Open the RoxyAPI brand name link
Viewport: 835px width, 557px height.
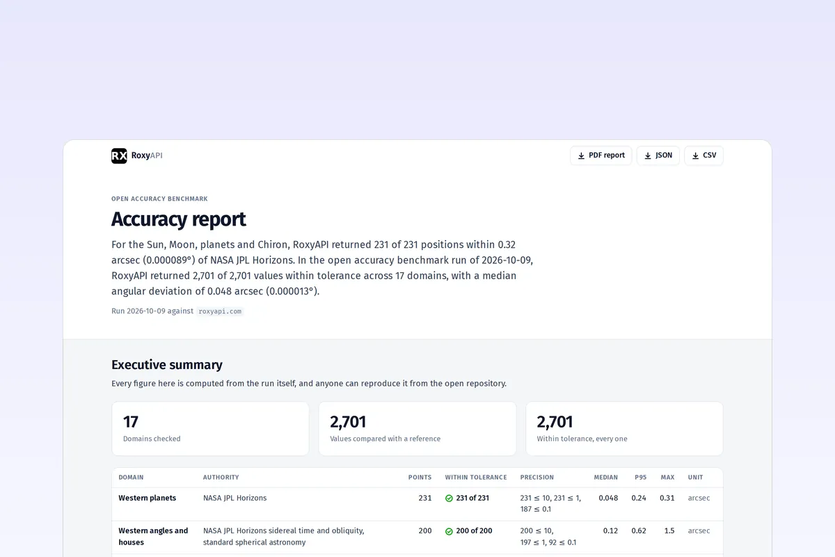click(x=147, y=156)
